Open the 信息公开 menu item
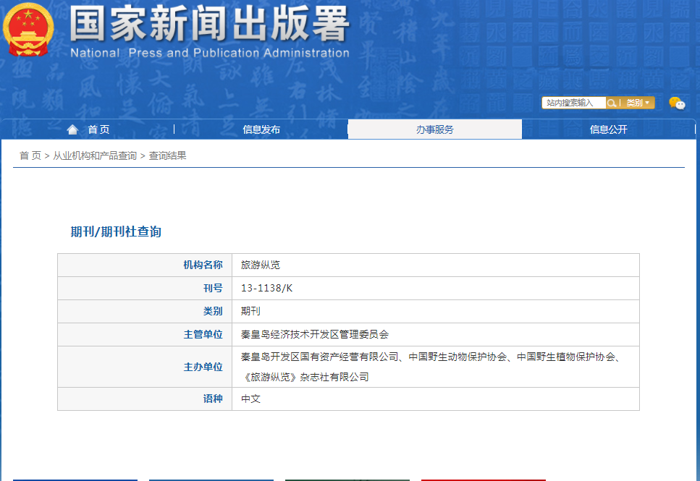Screen dimensions: 700x481 click(608, 129)
